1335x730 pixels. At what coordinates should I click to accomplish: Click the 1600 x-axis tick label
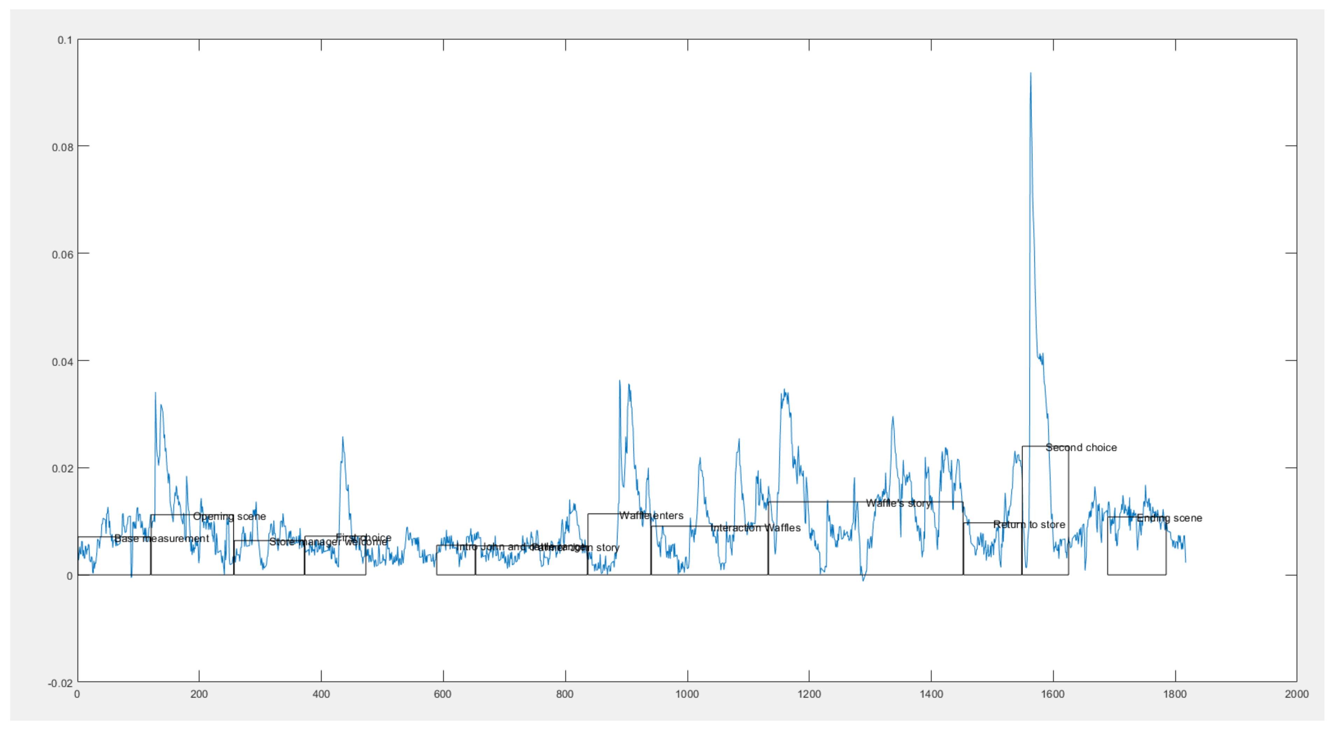[1053, 694]
